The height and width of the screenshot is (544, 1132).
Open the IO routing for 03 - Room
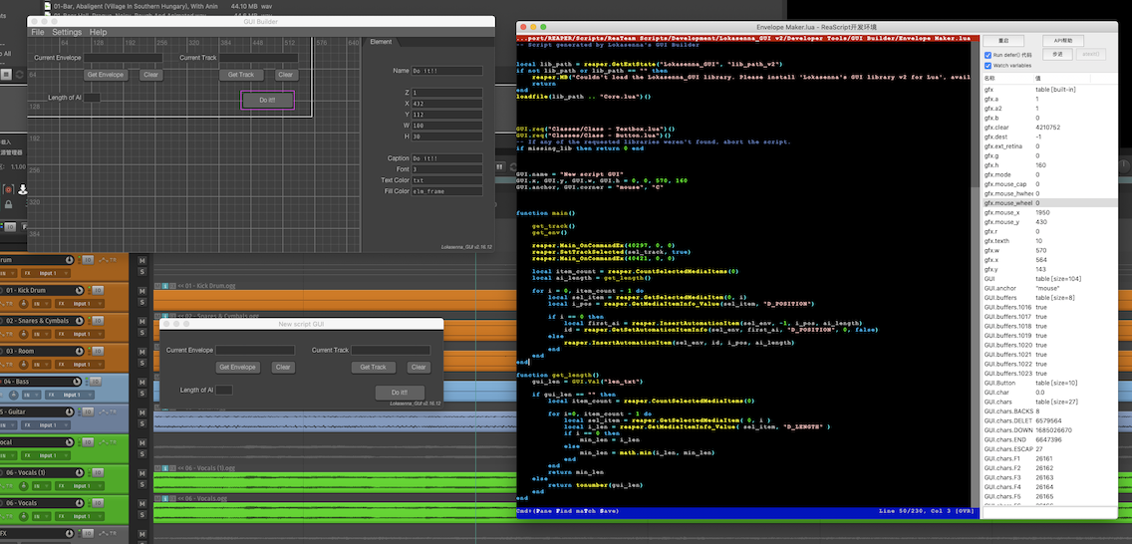pyautogui.click(x=100, y=351)
